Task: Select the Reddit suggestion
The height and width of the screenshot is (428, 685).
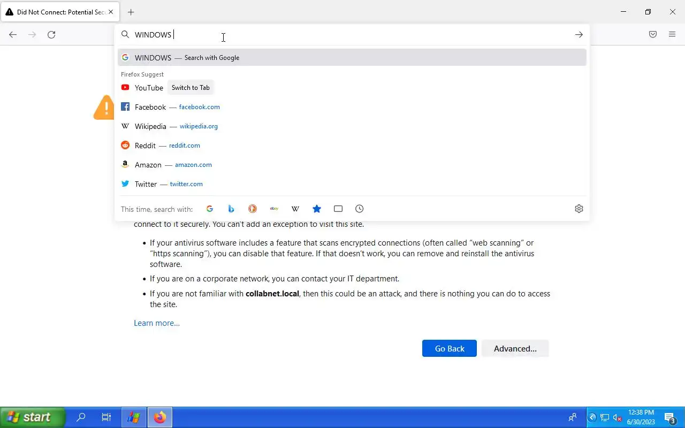Action: (352, 146)
